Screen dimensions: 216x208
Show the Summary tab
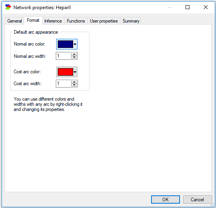tap(131, 21)
